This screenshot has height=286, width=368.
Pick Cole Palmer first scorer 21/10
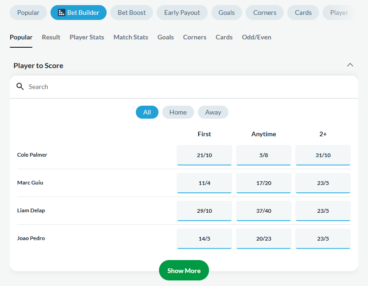[x=204, y=155]
